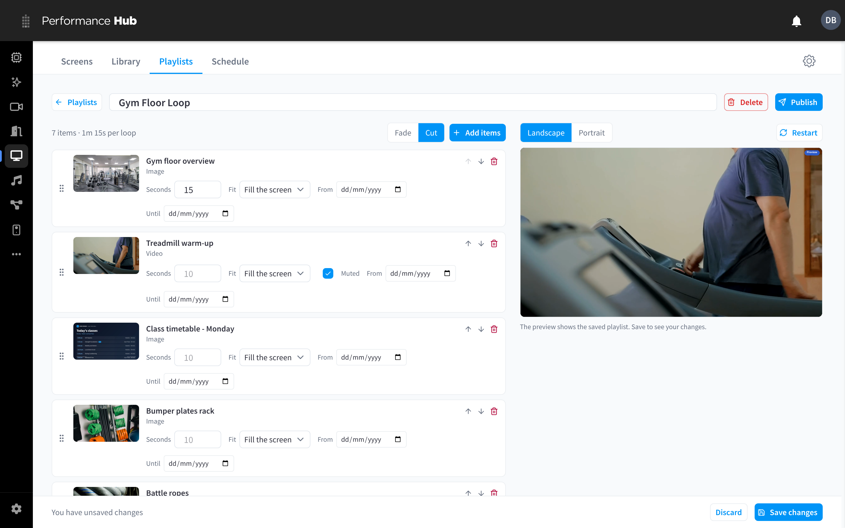Open Fit dropdown for Gym floor overview
845x528 pixels.
(274, 189)
